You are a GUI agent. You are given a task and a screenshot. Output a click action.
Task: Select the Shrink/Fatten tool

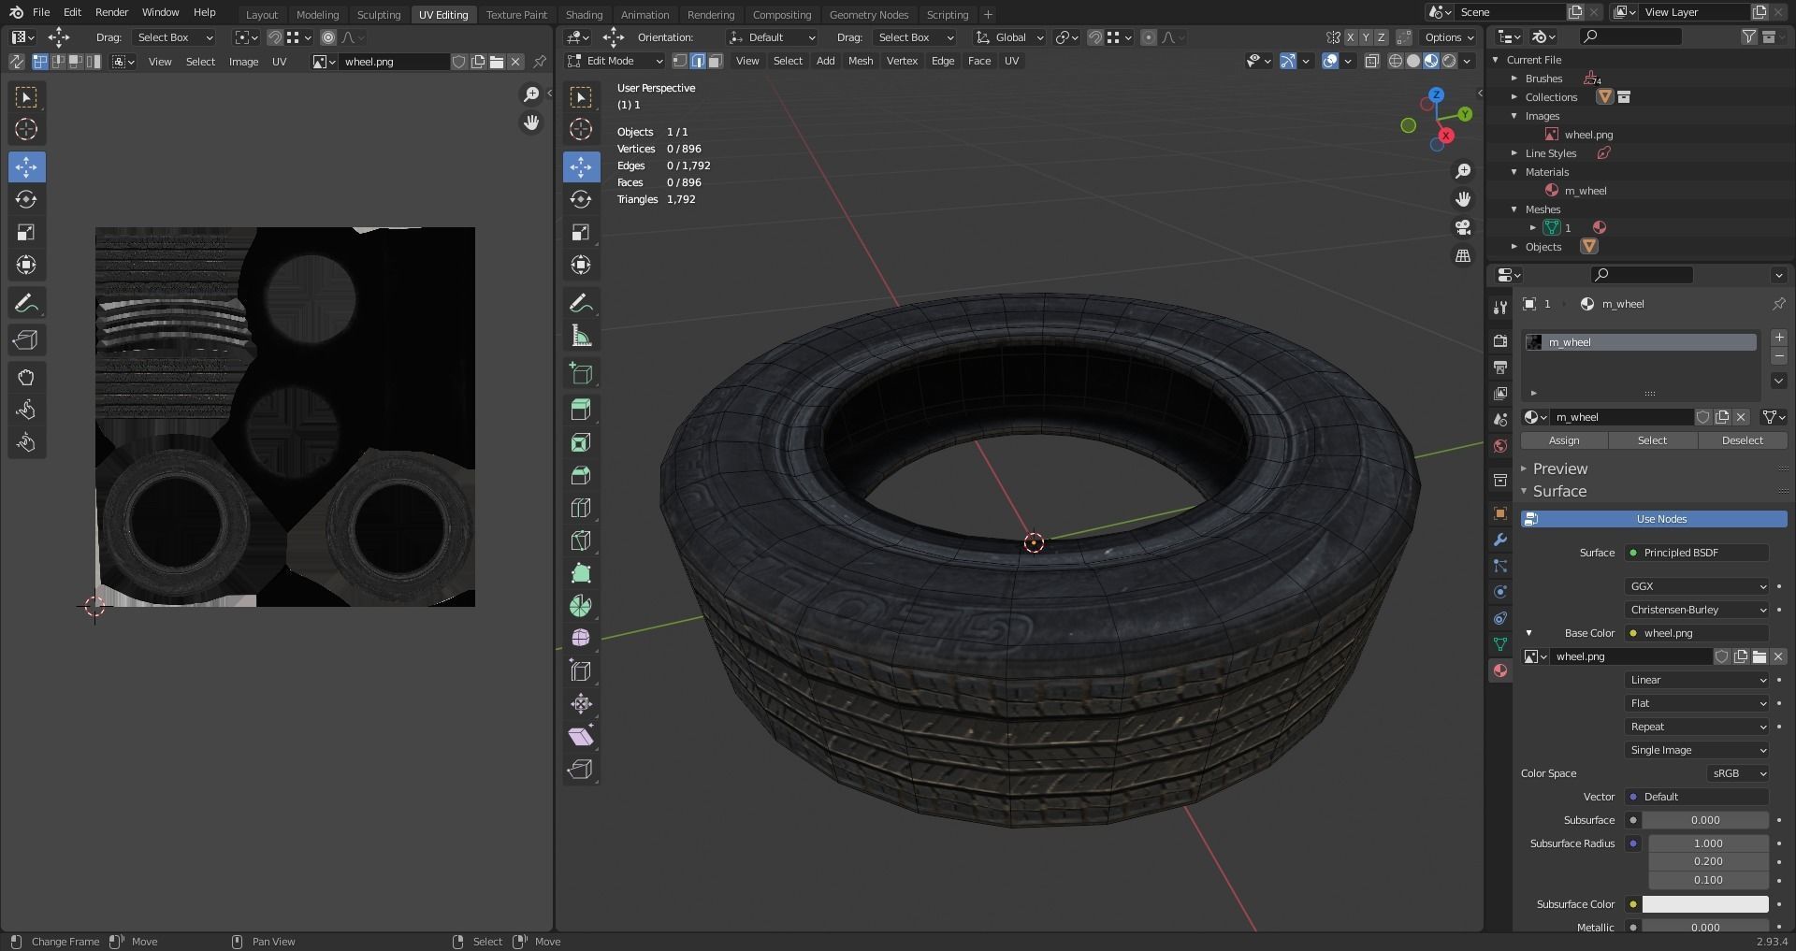pyautogui.click(x=581, y=703)
